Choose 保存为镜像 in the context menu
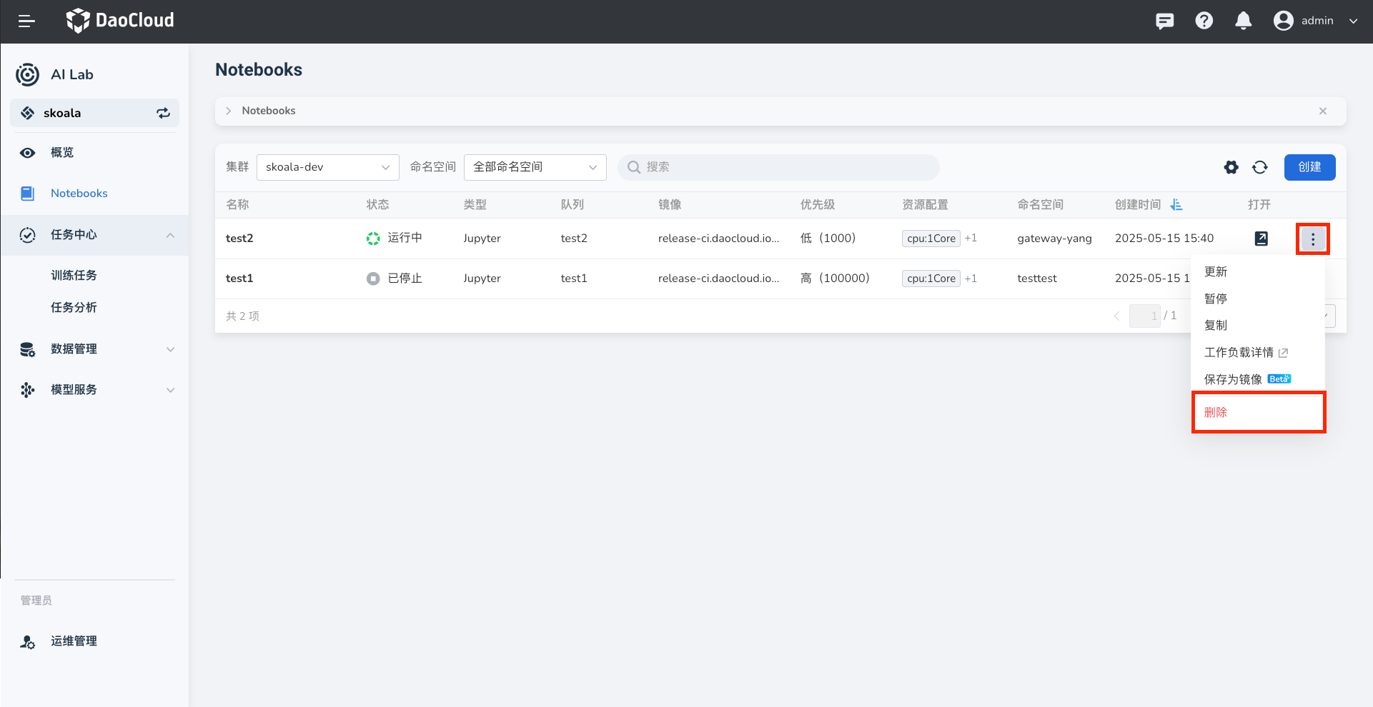 tap(1233, 379)
